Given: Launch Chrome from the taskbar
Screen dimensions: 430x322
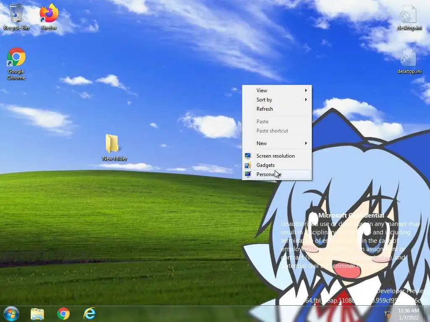Looking at the screenshot, I should pyautogui.click(x=63, y=314).
